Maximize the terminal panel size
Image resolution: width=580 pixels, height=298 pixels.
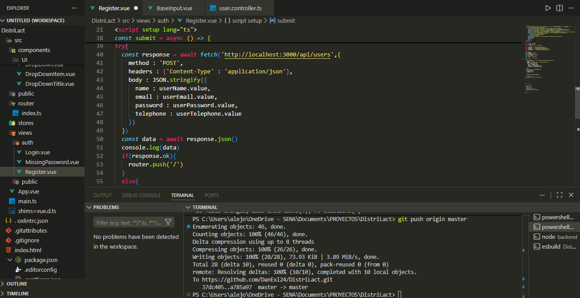pos(560,195)
